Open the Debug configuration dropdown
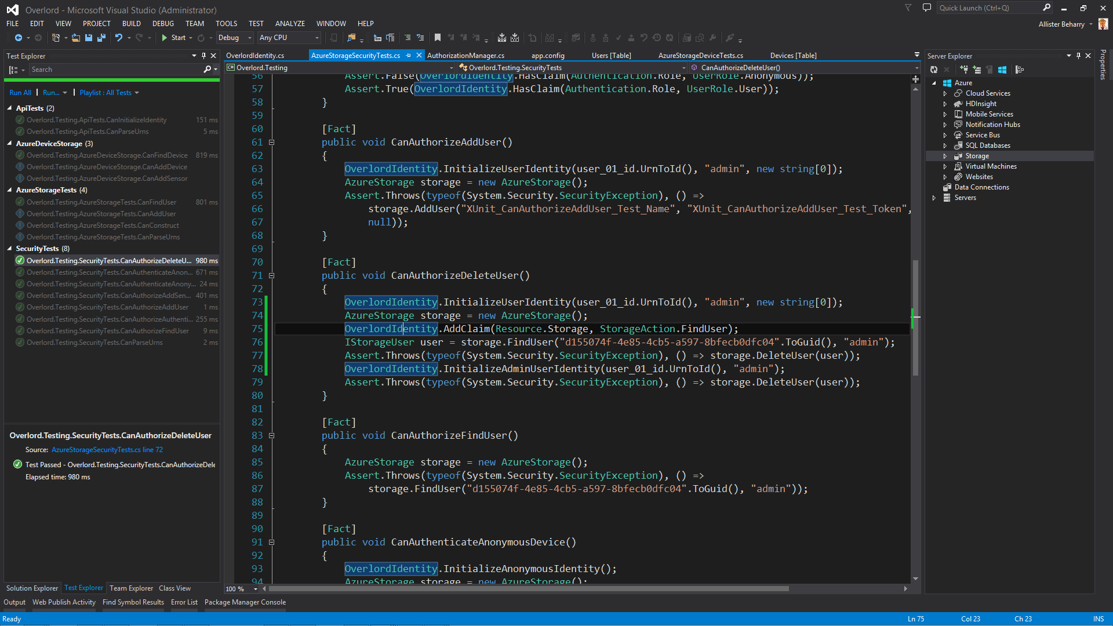Screen dimensions: 1113x626 tap(235, 38)
